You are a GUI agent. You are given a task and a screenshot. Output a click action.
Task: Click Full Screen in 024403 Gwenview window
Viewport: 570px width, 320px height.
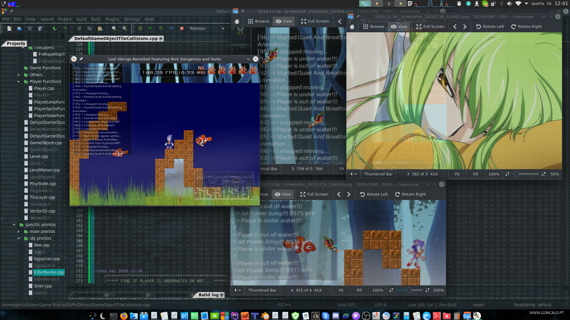click(430, 27)
